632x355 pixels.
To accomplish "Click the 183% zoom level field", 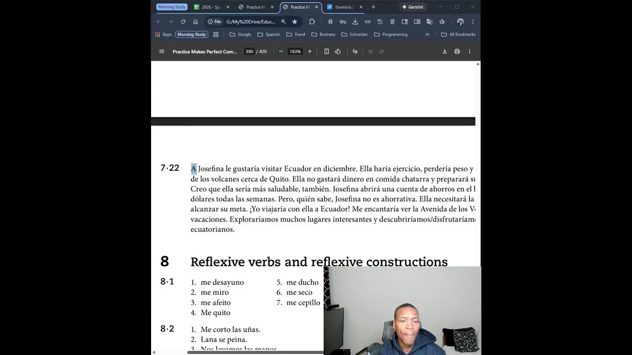I will click(295, 51).
